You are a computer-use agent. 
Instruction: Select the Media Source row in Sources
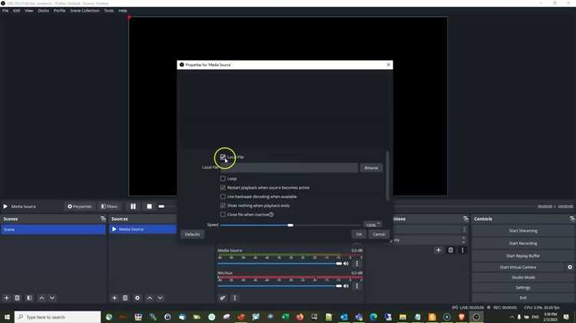[x=143, y=229]
